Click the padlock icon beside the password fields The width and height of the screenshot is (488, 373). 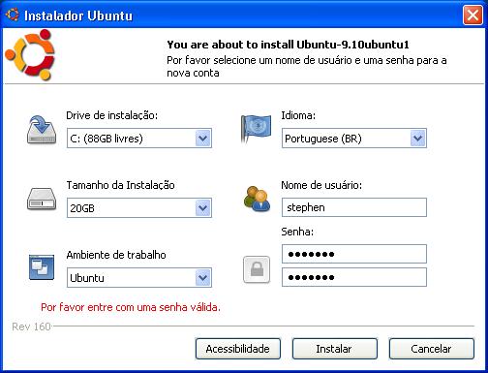(x=257, y=269)
